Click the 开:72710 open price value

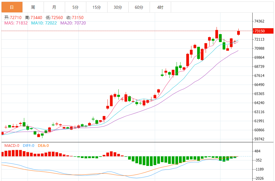tap(13, 18)
